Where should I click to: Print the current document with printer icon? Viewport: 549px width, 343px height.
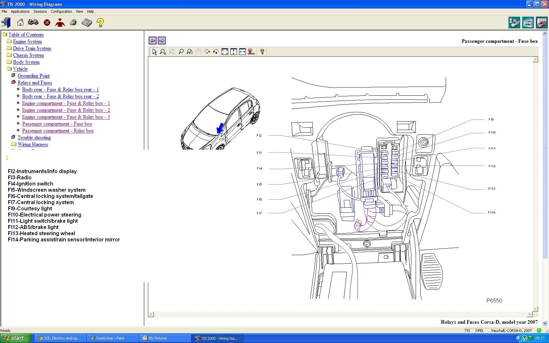(x=73, y=23)
